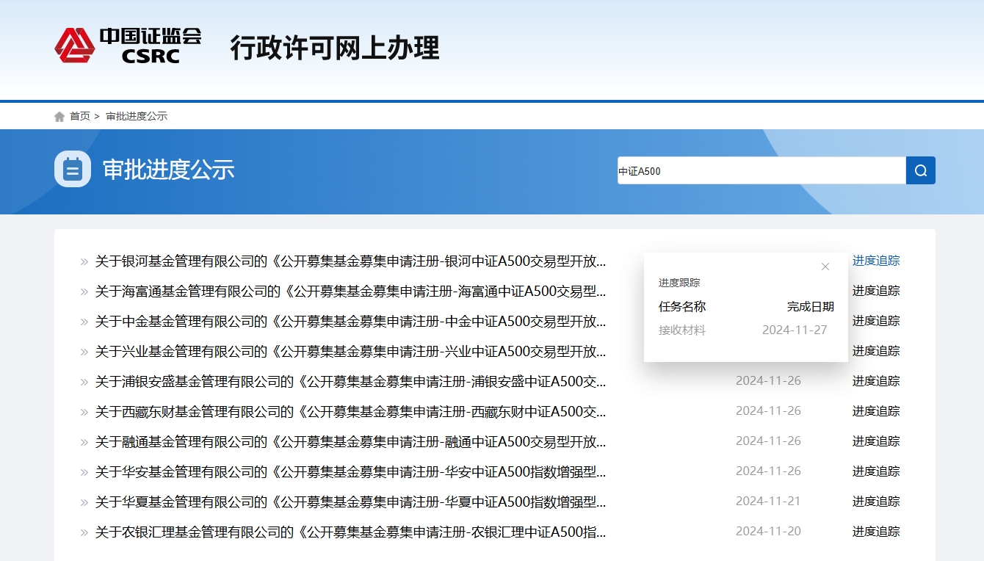
Task: Open the 中金基金管理有限公司 application entry
Action: (x=351, y=322)
